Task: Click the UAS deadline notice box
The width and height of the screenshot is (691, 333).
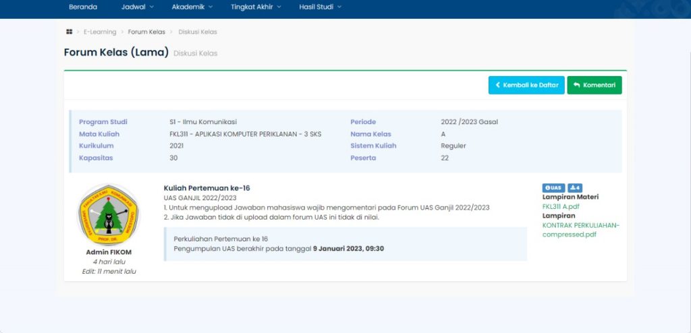Action: tap(345, 244)
